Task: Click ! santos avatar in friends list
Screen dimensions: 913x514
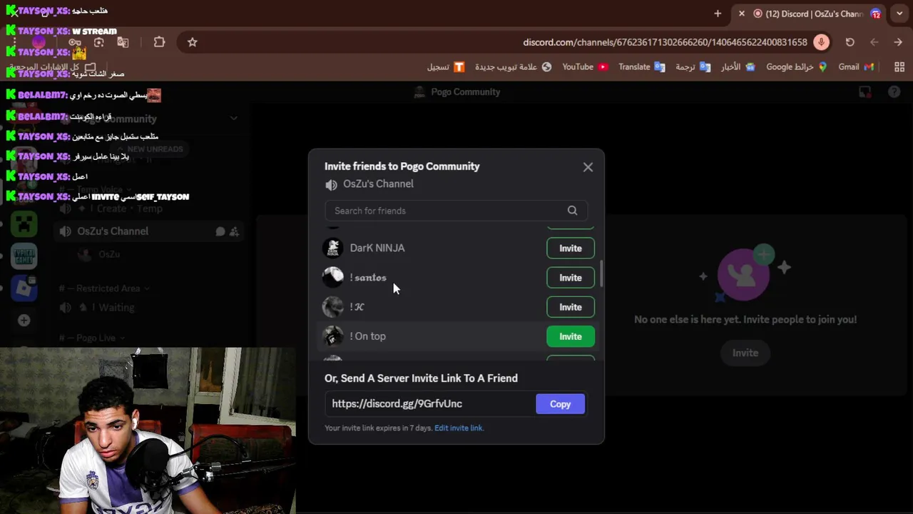Action: [333, 278]
